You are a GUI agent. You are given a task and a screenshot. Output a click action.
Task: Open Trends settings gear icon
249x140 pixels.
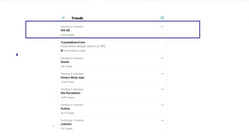click(162, 18)
